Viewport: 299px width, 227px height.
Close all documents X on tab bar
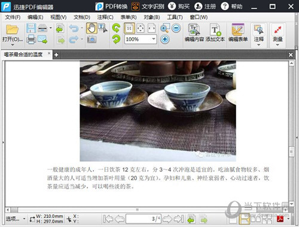click(291, 55)
